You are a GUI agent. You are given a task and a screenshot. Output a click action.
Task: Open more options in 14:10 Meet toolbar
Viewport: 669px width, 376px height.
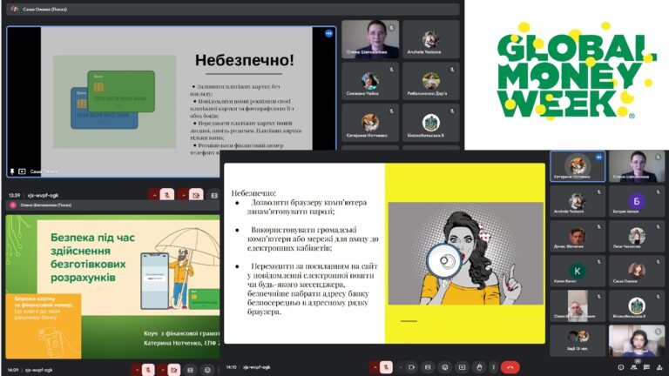click(x=493, y=367)
